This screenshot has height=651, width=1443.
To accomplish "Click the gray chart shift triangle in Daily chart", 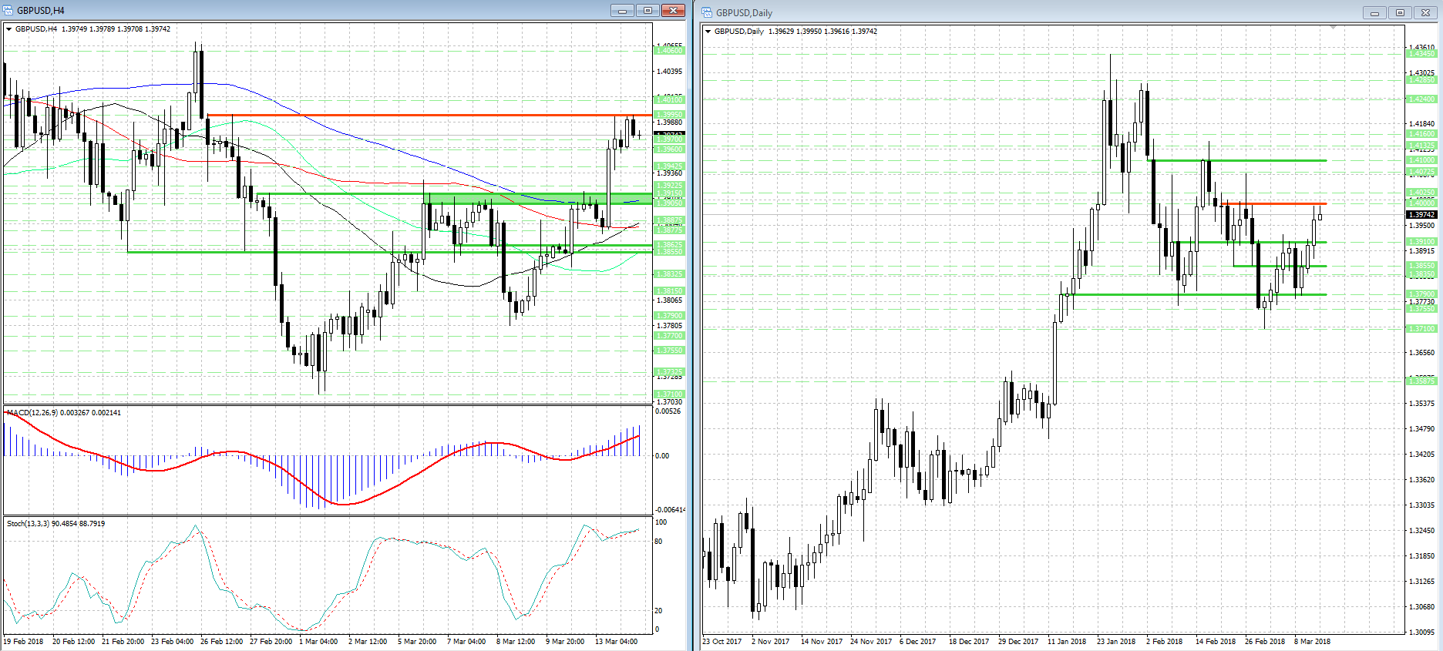I will point(1332,28).
